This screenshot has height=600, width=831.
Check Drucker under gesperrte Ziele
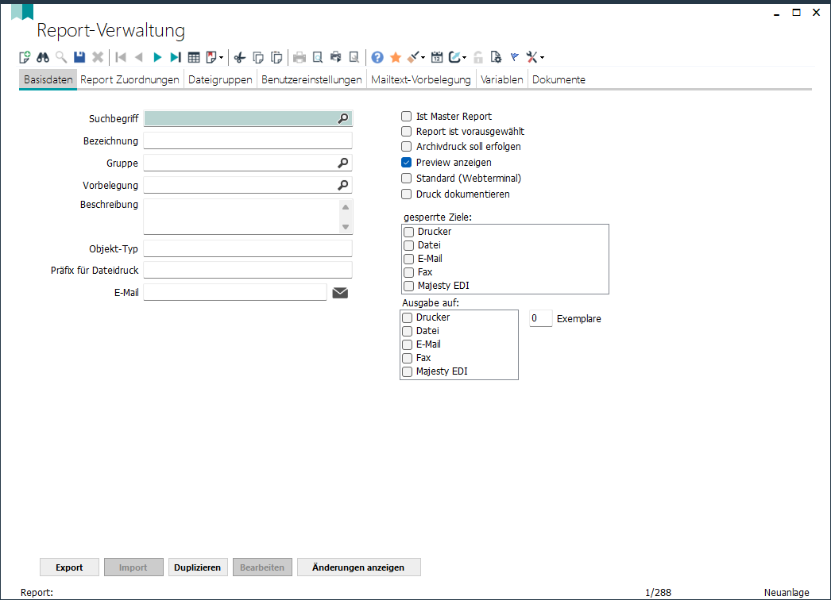[408, 232]
